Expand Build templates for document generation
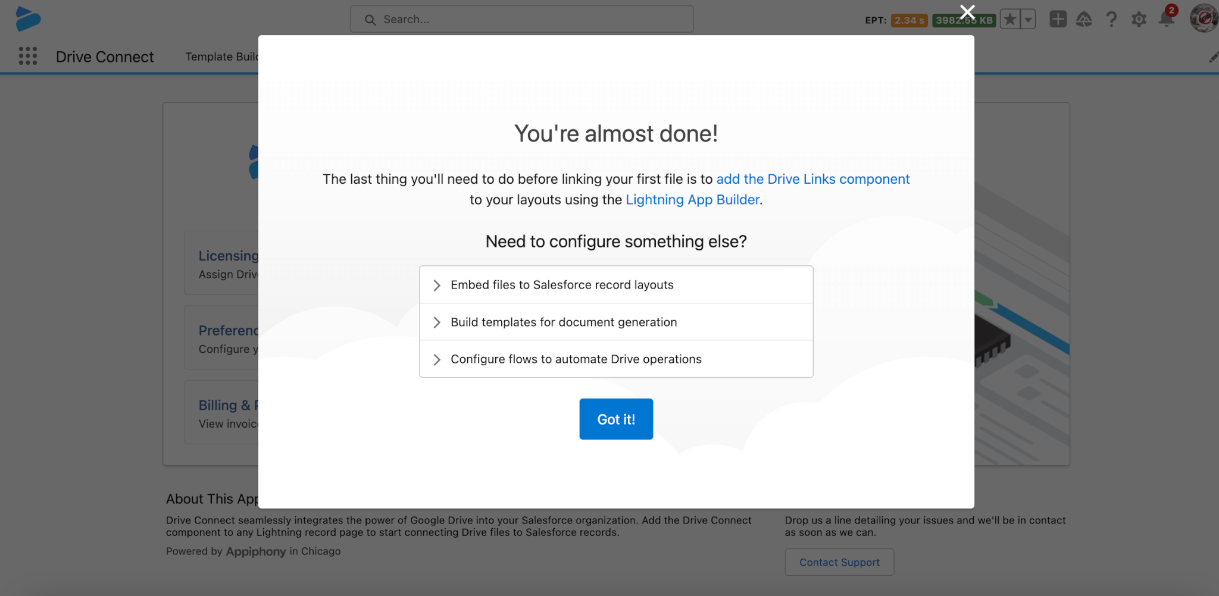Image resolution: width=1219 pixels, height=596 pixels. [x=616, y=322]
